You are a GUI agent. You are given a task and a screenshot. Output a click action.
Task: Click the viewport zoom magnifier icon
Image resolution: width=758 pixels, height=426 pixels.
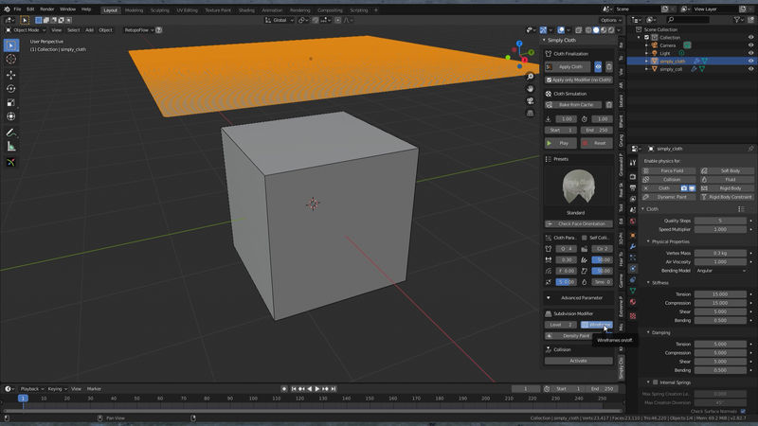531,77
